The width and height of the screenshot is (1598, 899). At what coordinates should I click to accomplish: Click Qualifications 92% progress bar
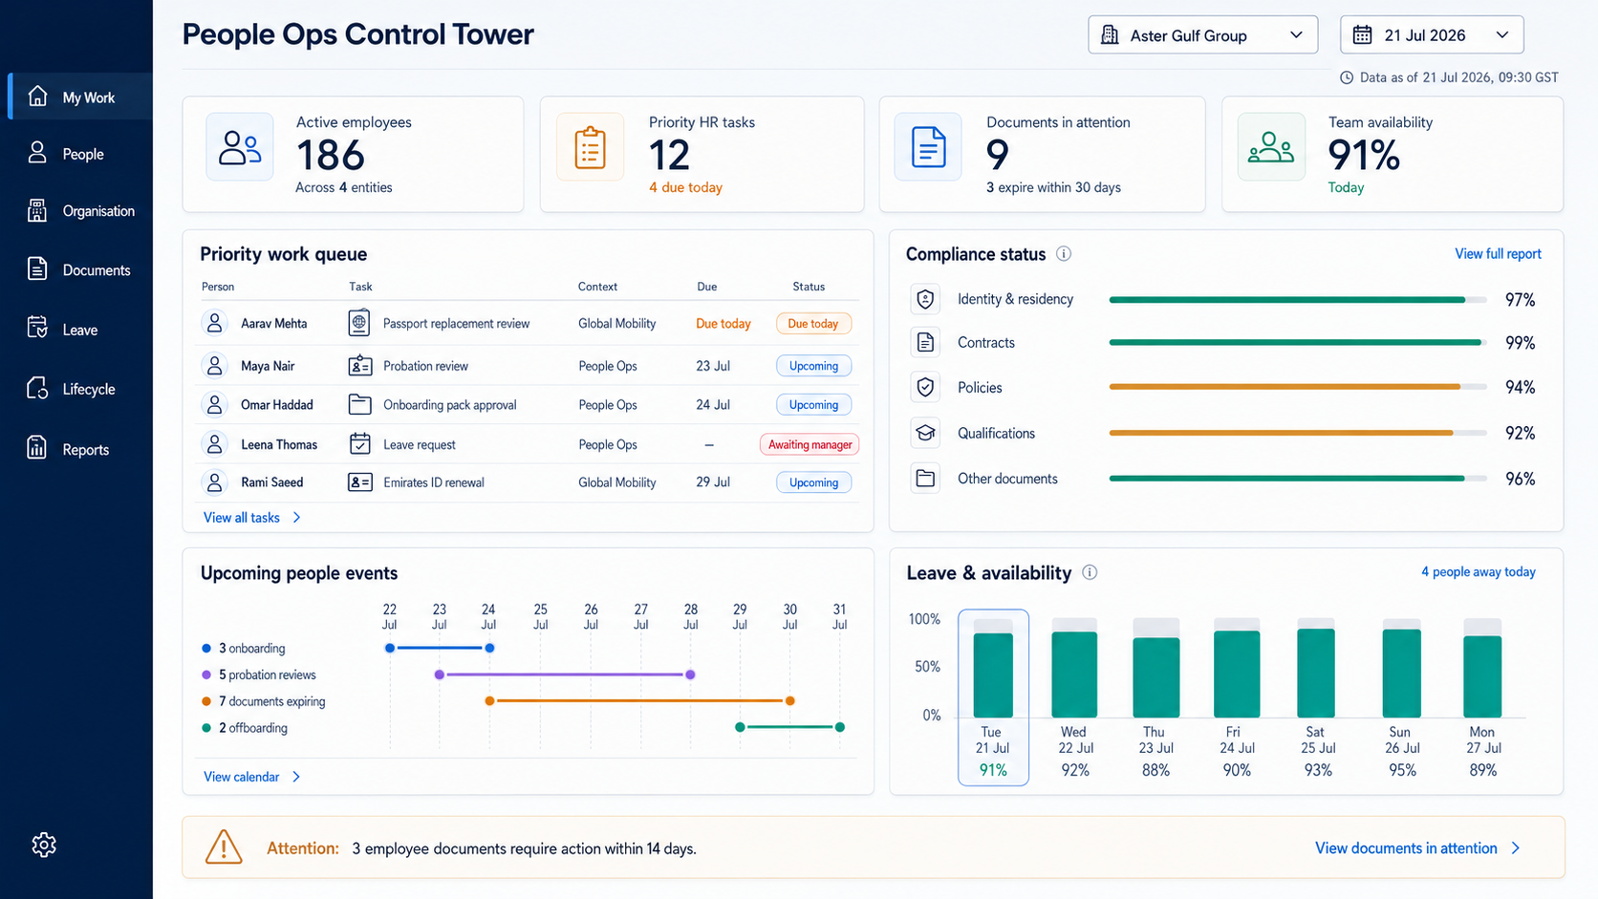[1298, 433]
